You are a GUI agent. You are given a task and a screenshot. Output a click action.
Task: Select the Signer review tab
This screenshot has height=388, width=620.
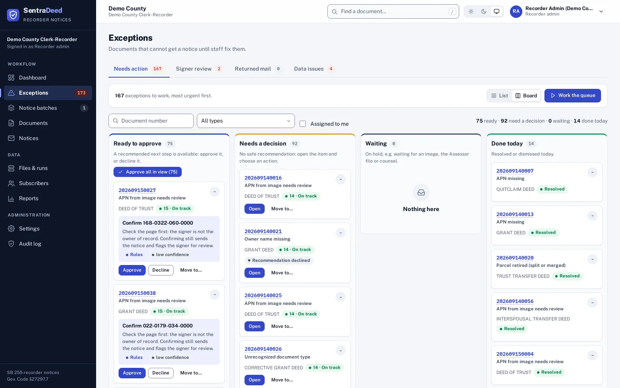point(199,69)
